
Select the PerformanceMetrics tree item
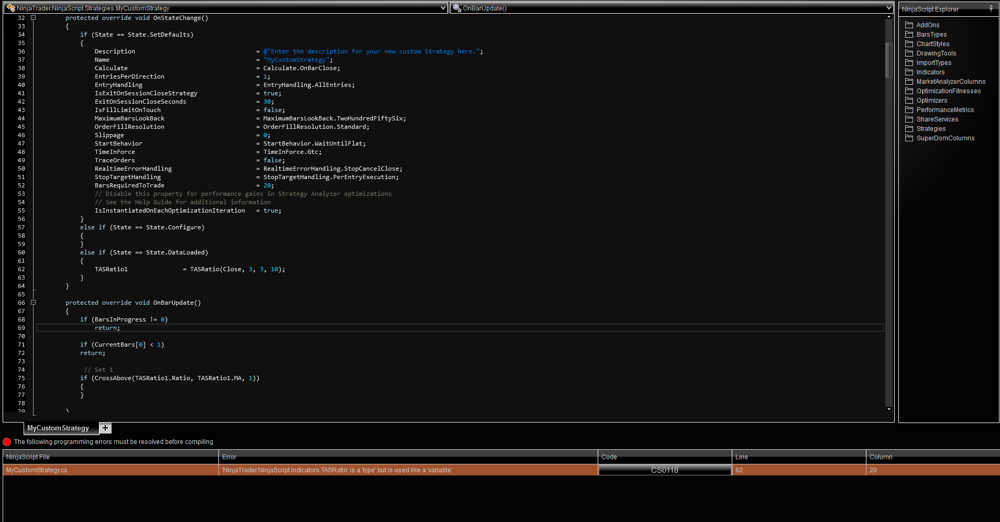coord(945,110)
